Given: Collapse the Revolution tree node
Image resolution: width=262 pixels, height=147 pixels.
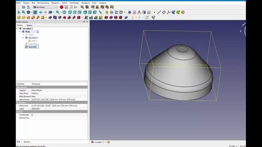Looking at the screenshot, I should click(23, 38).
